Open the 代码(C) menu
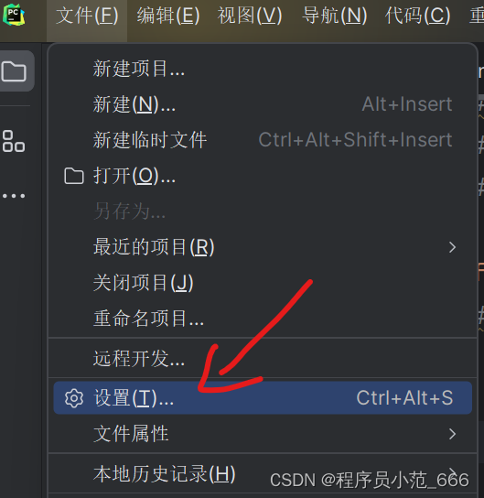The height and width of the screenshot is (498, 484). coord(418,16)
